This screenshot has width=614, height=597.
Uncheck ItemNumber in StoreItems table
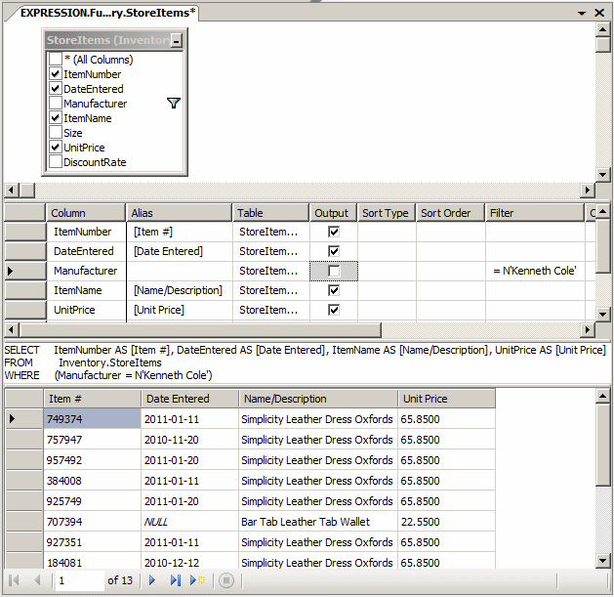click(x=56, y=73)
